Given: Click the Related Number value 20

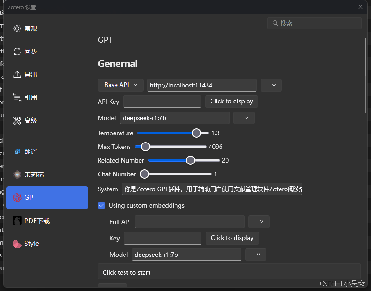Looking at the screenshot, I should pyautogui.click(x=225, y=160).
